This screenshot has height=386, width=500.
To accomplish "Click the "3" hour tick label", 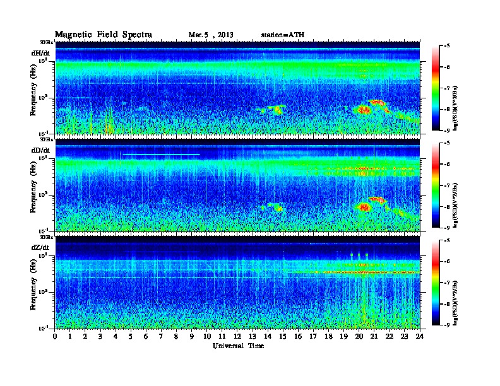I will pyautogui.click(x=100, y=336).
